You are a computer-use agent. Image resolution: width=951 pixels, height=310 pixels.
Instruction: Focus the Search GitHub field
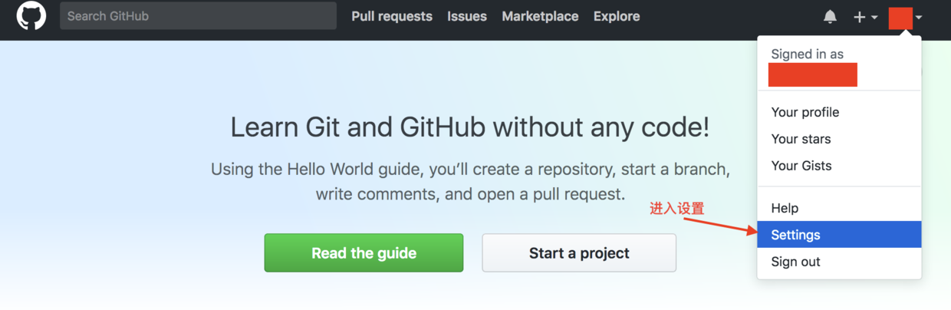pos(198,16)
